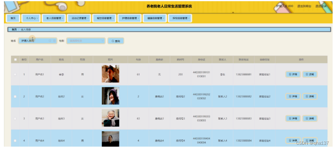Open the 性别 gender select dropdown
Screen dimensions: 335x149
tap(86, 41)
